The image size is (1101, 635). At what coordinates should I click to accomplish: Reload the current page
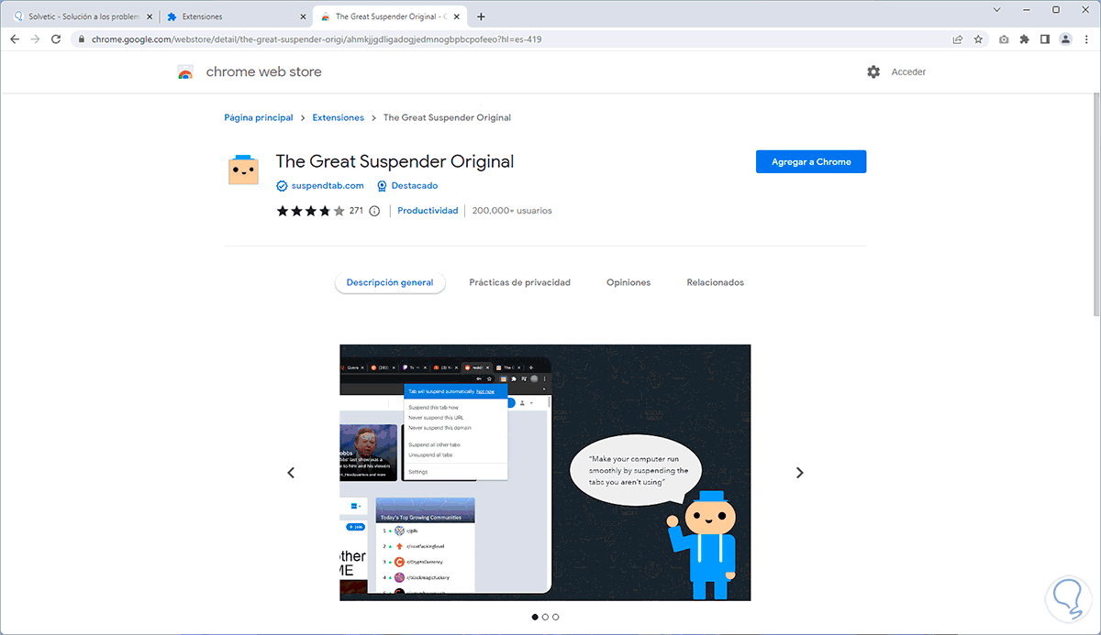(56, 39)
